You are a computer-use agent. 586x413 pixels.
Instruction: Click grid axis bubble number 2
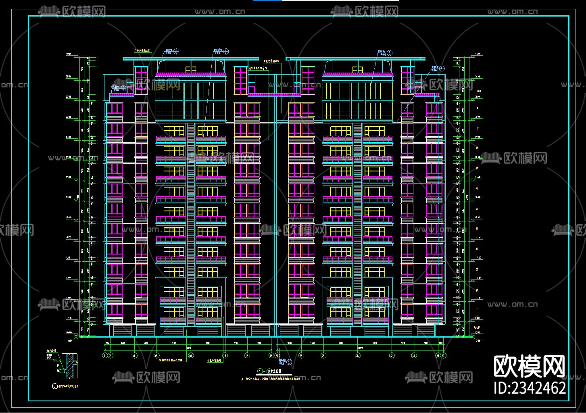[111, 355]
